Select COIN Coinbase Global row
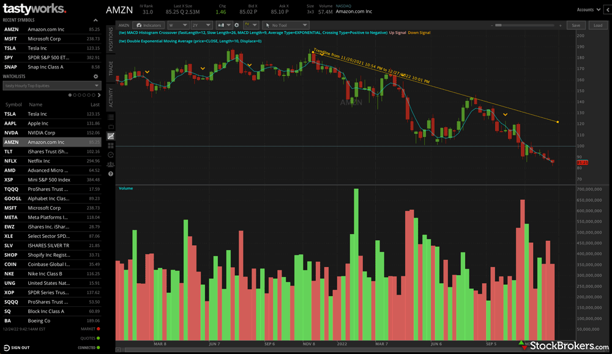The height and width of the screenshot is (354, 612). [52, 264]
